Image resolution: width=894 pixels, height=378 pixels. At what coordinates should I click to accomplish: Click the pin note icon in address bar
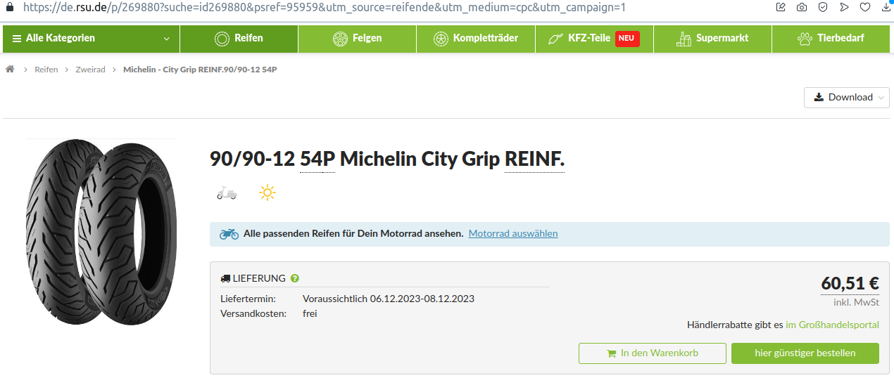point(781,8)
